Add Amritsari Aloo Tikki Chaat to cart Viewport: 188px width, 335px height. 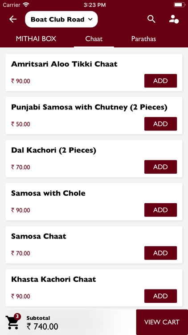pos(160,81)
